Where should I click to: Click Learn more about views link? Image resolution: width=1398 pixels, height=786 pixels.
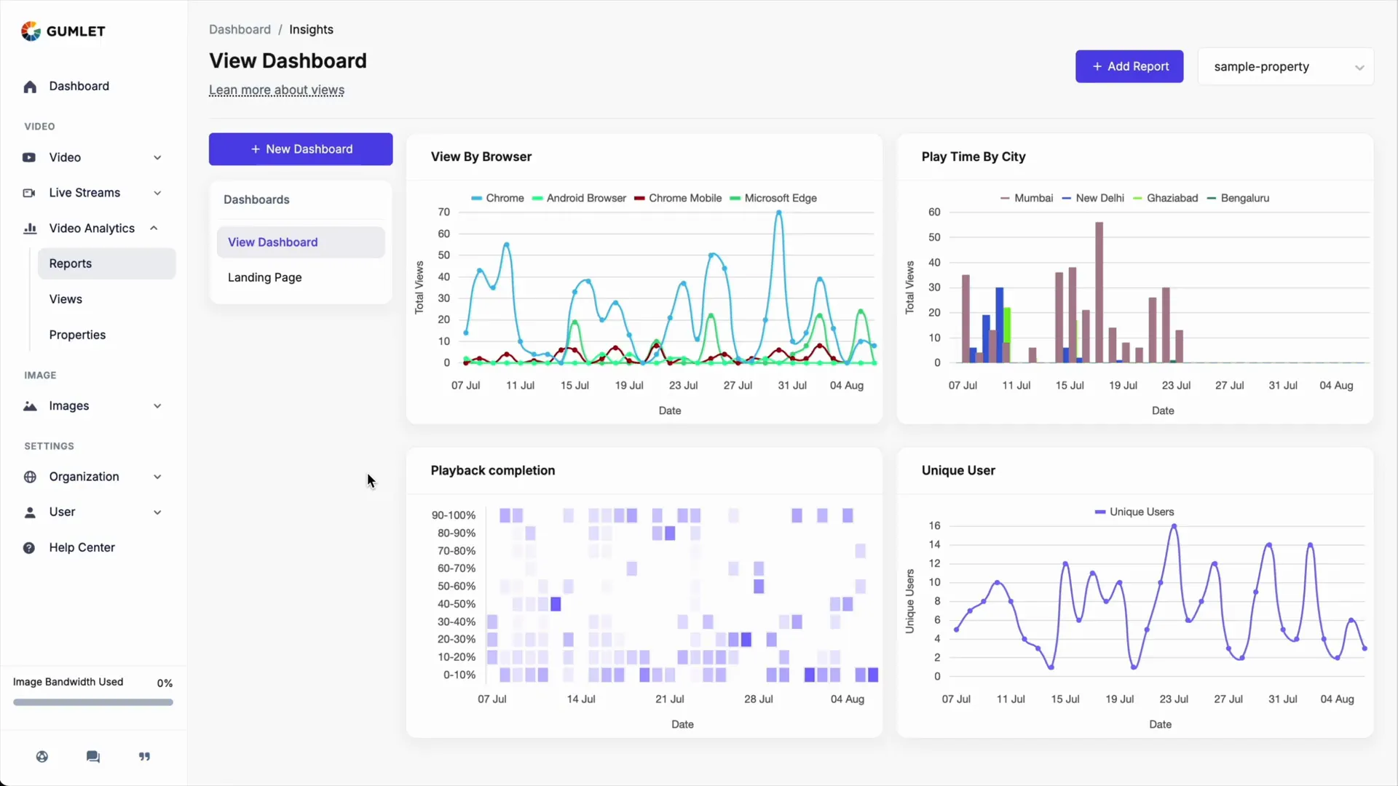pyautogui.click(x=277, y=90)
